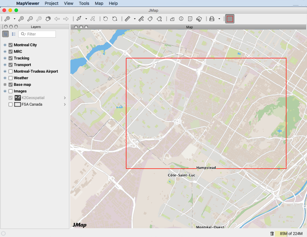Click the information (i) circle tool
307x237 pixels.
(x=181, y=19)
